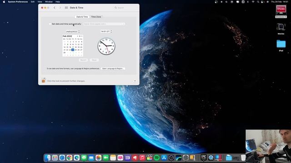Click the date field stepper arrows
Image resolution: width=291 pixels, height=163 pixels.
pyautogui.click(x=79, y=31)
